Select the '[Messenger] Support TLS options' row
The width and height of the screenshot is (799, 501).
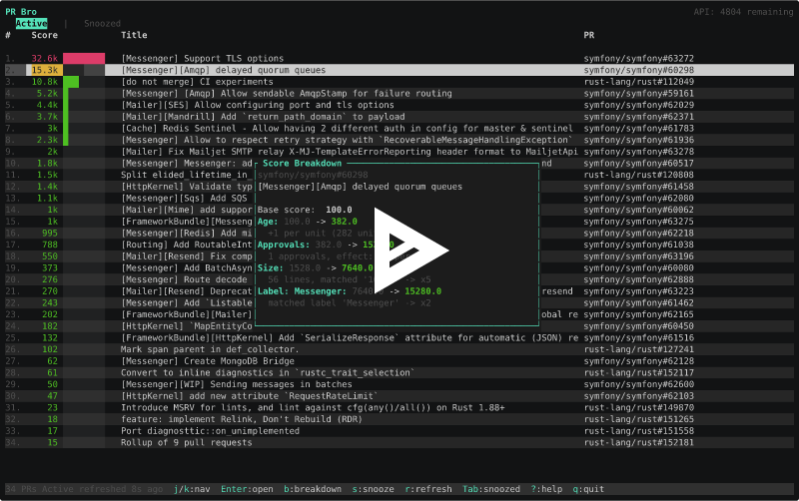pyautogui.click(x=399, y=59)
